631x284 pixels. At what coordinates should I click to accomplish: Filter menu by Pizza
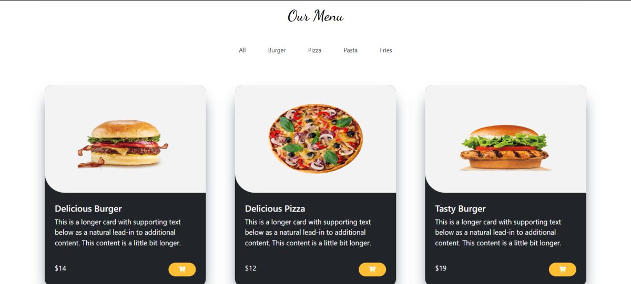tap(314, 50)
